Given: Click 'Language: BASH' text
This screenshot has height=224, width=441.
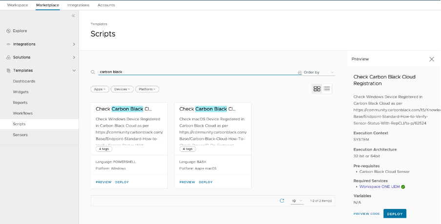Looking at the screenshot, I should click(193, 162).
